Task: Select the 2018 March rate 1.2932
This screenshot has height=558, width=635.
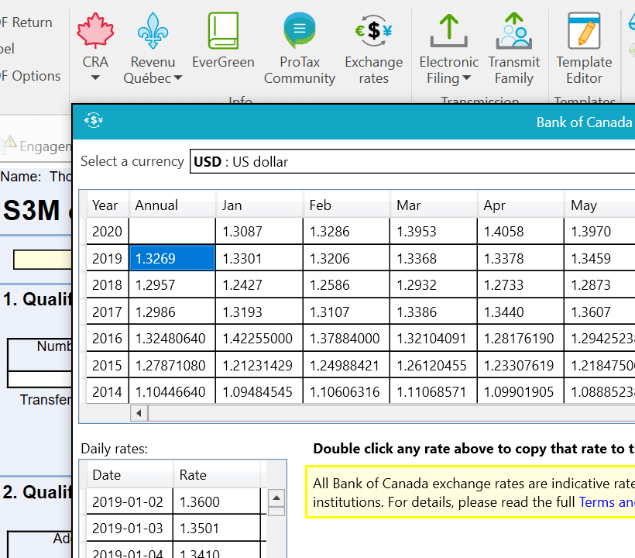Action: click(434, 285)
